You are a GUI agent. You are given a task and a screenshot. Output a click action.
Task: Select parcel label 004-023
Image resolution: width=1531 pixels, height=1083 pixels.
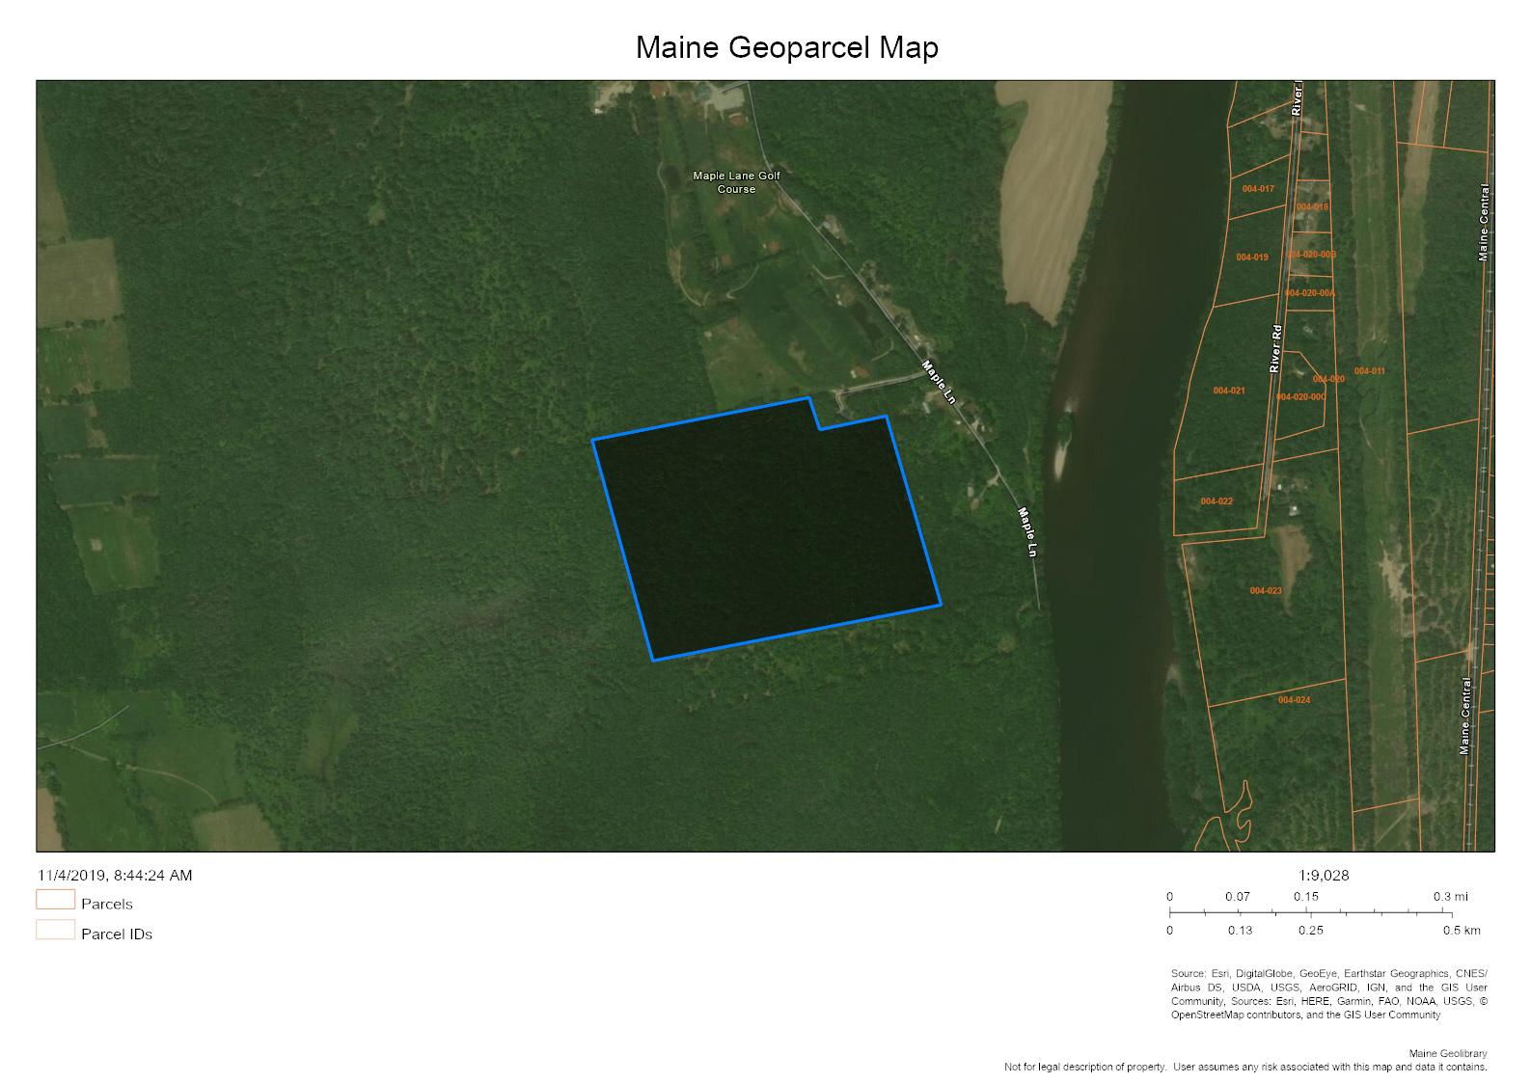[1266, 591]
